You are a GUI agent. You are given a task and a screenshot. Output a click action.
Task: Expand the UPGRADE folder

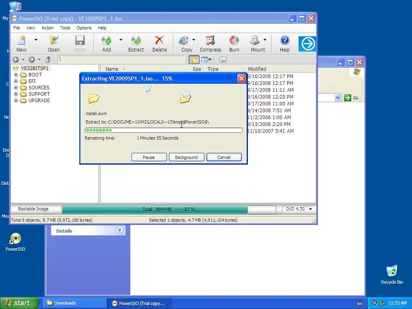point(16,100)
